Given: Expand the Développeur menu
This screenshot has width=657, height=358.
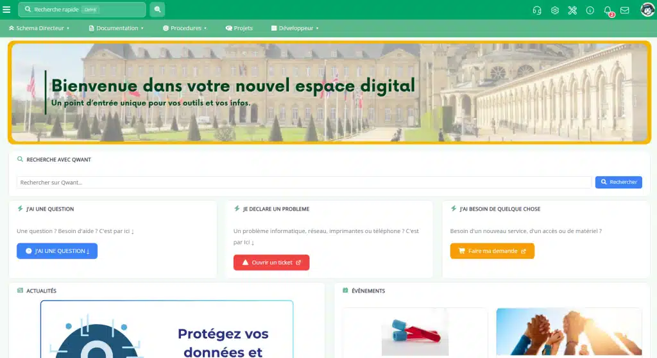Looking at the screenshot, I should coord(295,28).
